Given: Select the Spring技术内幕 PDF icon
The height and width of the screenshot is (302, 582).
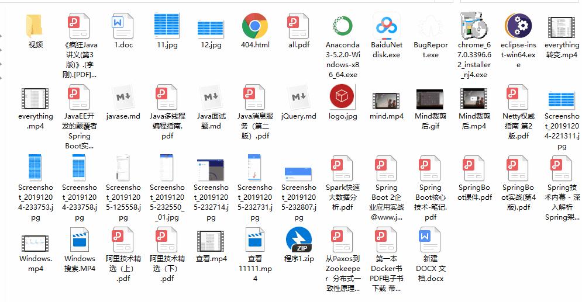Looking at the screenshot, I should tap(562, 169).
